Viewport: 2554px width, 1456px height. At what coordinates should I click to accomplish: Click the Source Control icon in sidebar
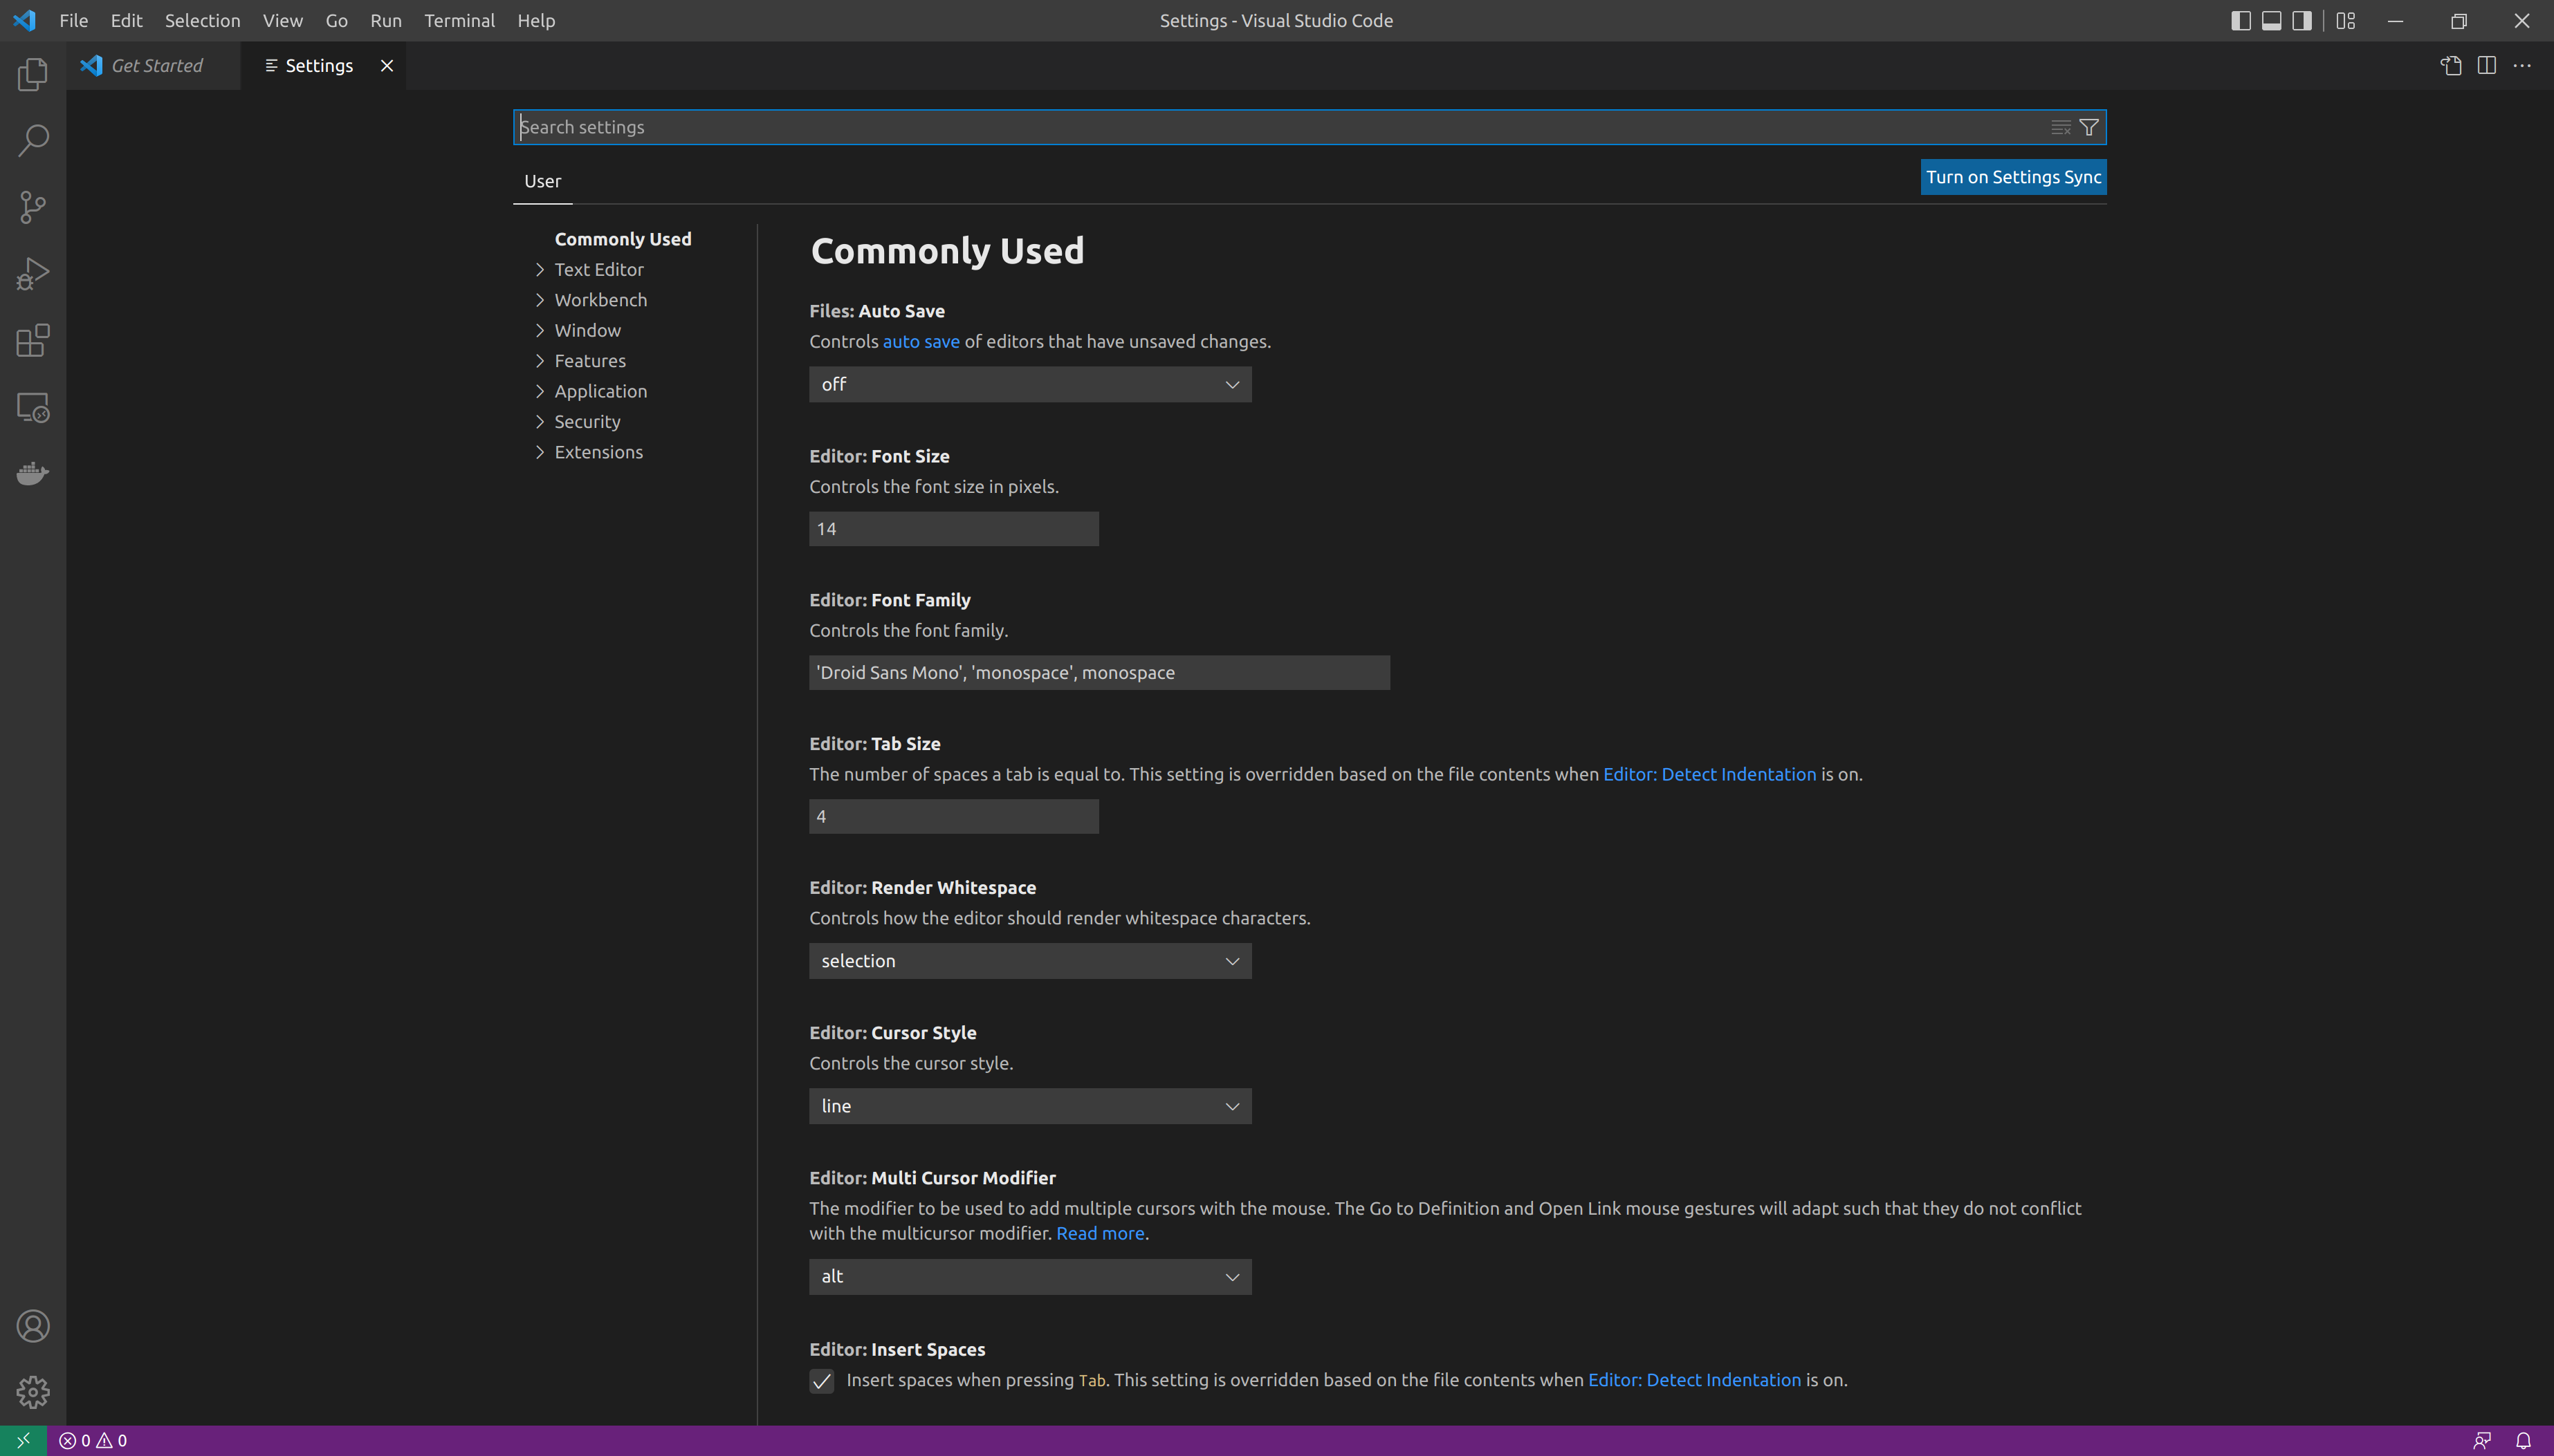coord(32,207)
